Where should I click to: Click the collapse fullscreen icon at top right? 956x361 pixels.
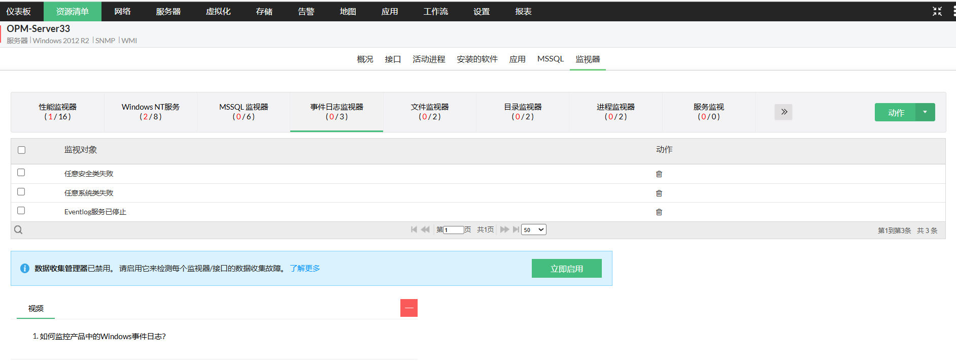[x=937, y=11]
